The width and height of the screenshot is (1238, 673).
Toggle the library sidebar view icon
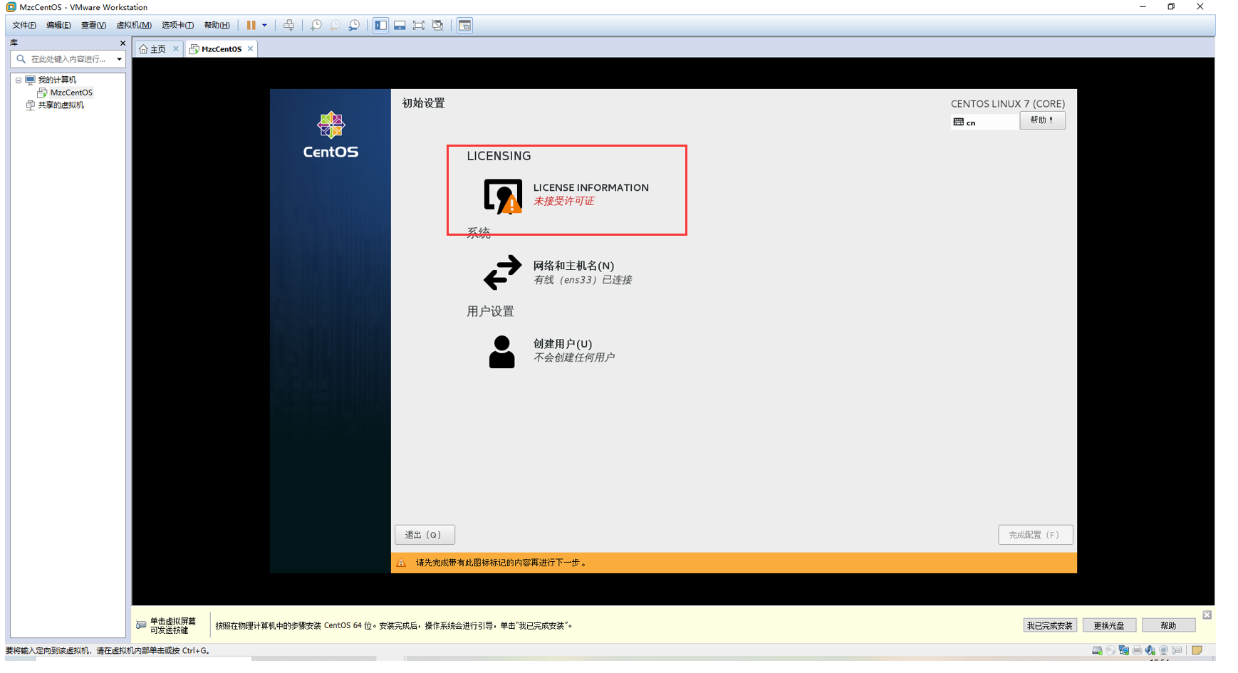pyautogui.click(x=381, y=25)
